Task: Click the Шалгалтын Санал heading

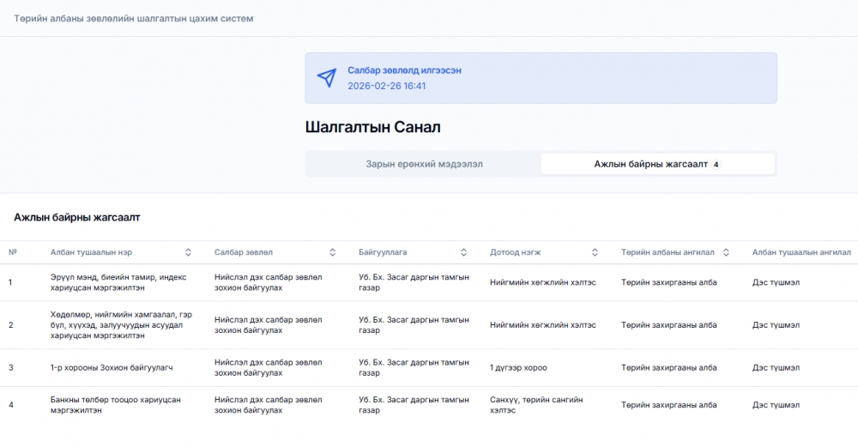Action: tap(372, 127)
